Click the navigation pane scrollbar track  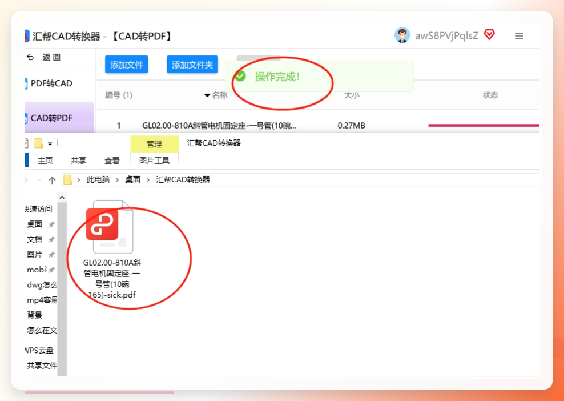62,289
